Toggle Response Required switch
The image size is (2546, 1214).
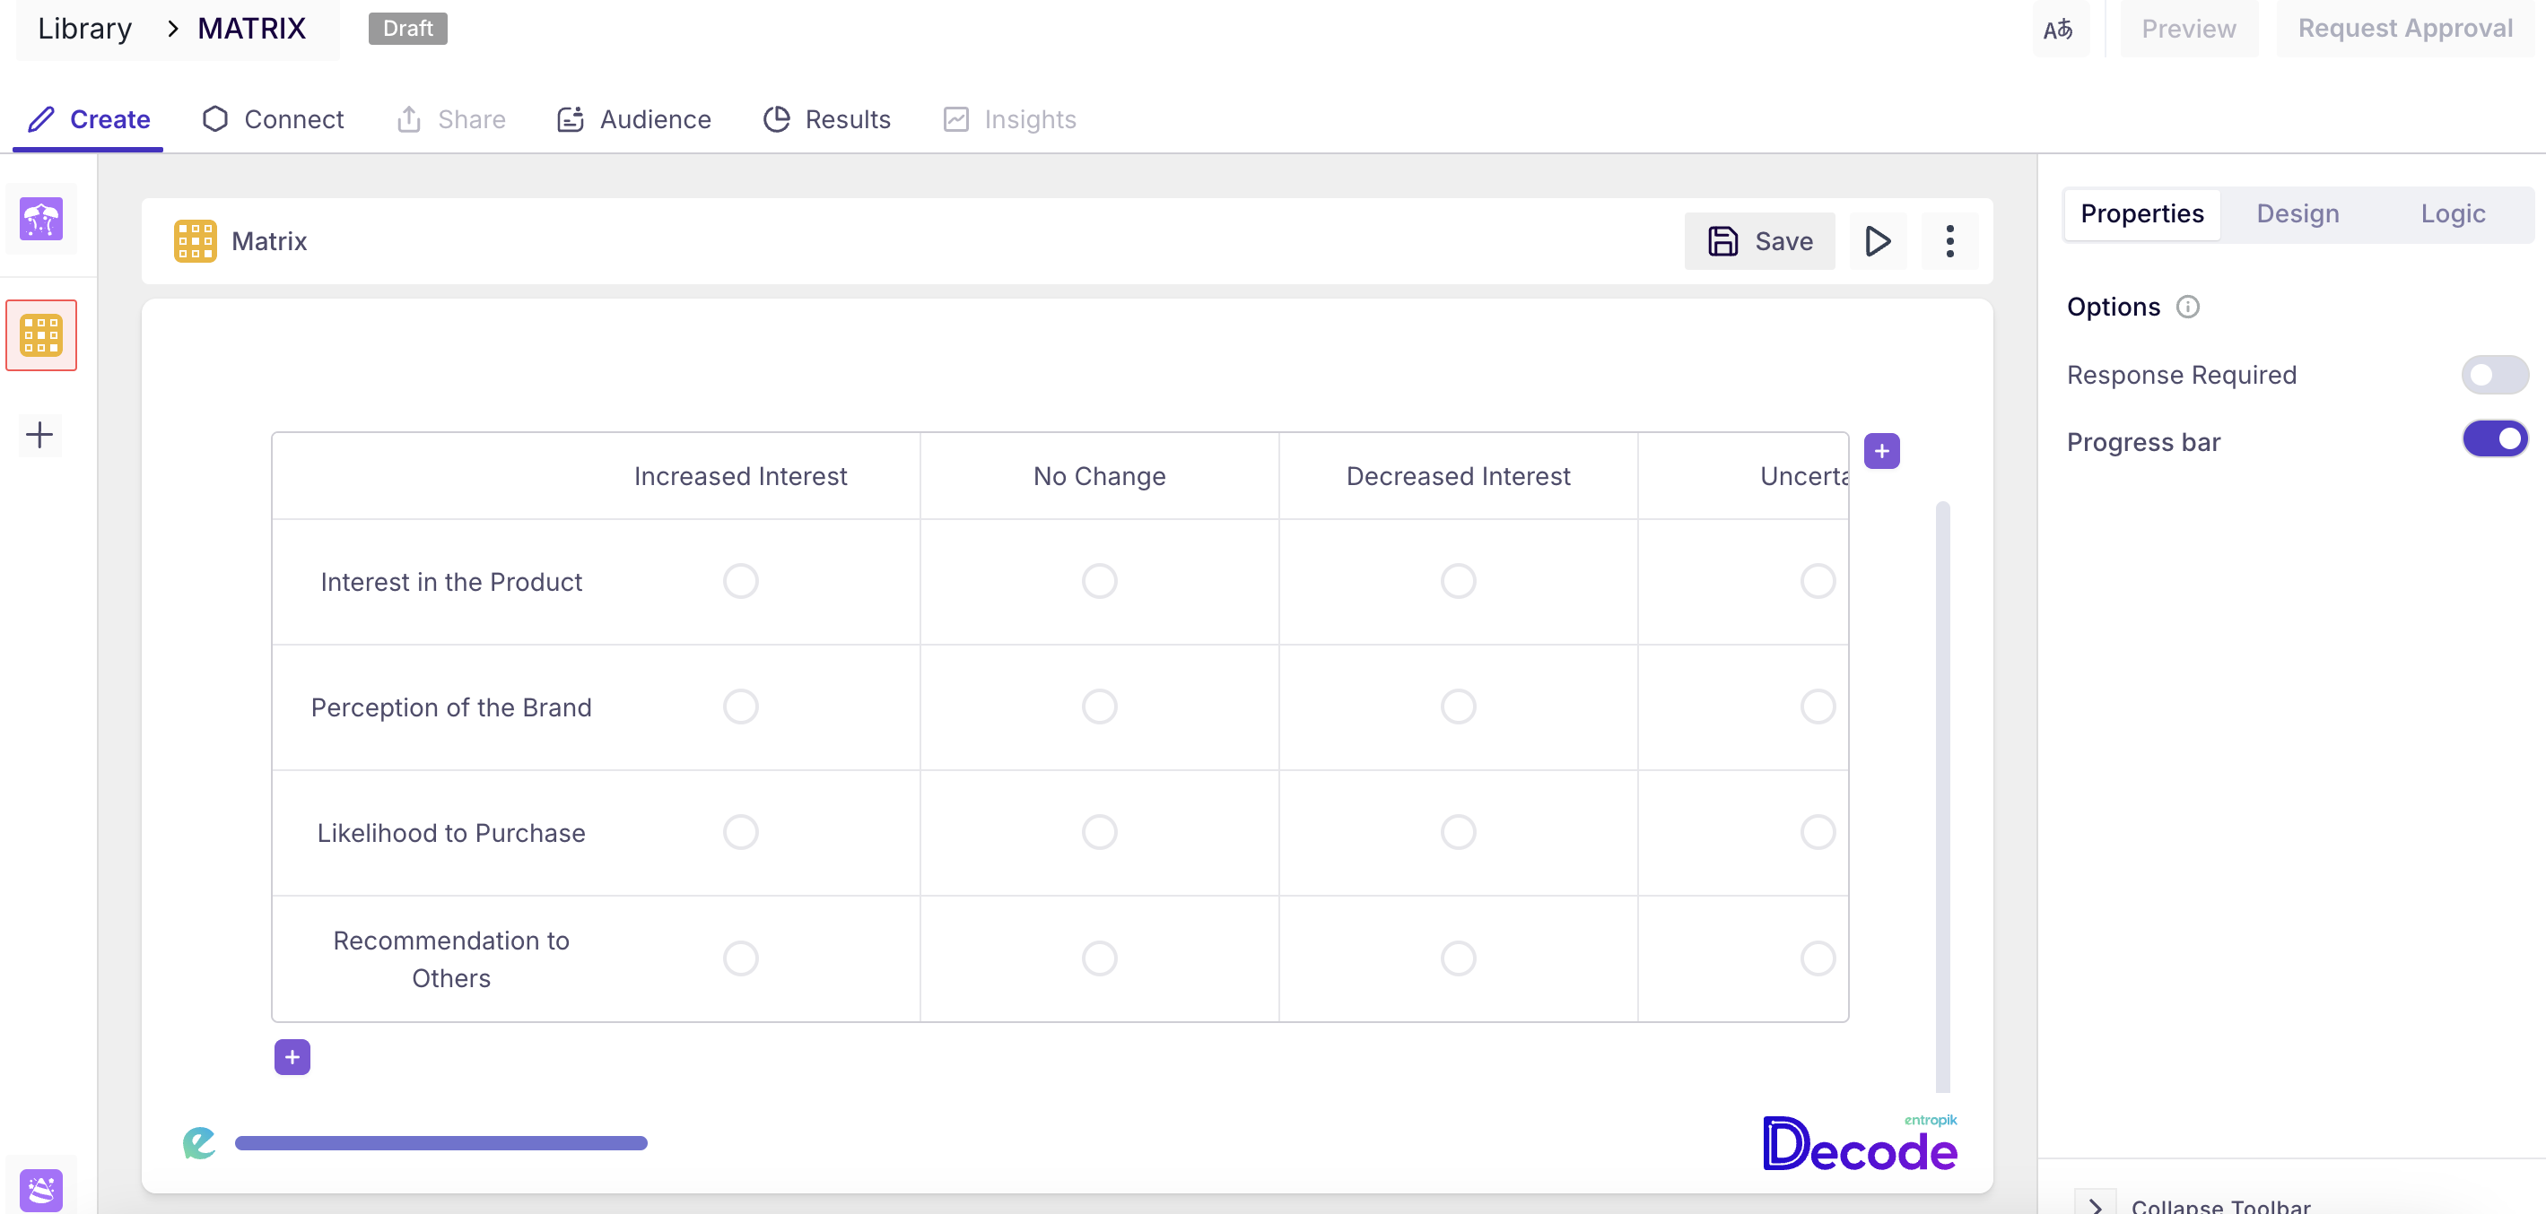(2494, 376)
